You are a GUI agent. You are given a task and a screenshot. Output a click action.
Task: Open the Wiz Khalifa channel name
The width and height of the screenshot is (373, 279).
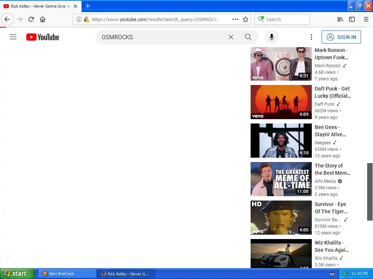click(326, 258)
